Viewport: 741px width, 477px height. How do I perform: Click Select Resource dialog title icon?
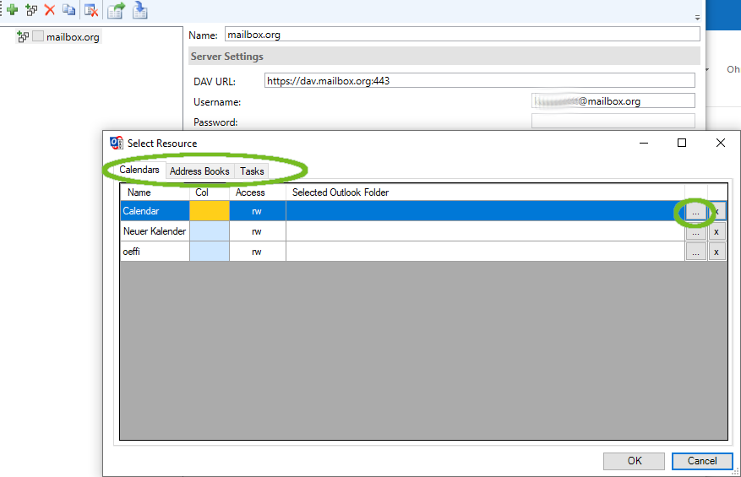(x=117, y=144)
